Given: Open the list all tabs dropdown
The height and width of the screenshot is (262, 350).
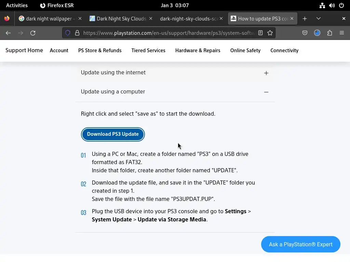Looking at the screenshot, I should [x=318, y=18].
